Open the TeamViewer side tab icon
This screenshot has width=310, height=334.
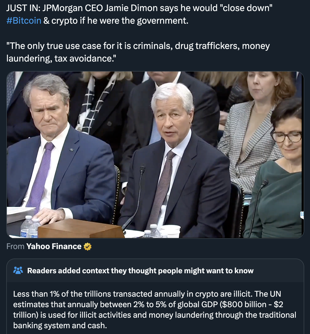coord(302,215)
